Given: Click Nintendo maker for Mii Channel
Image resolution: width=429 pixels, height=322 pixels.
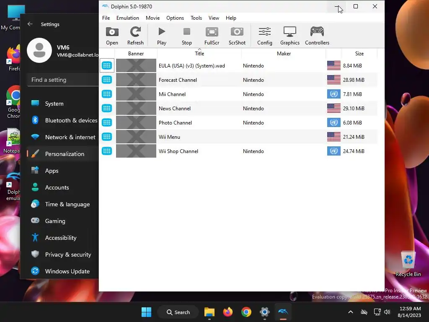Looking at the screenshot, I should pyautogui.click(x=253, y=94).
